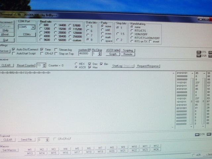Select 1.5 stop bits
This screenshot has height=159, width=212.
point(118,34)
